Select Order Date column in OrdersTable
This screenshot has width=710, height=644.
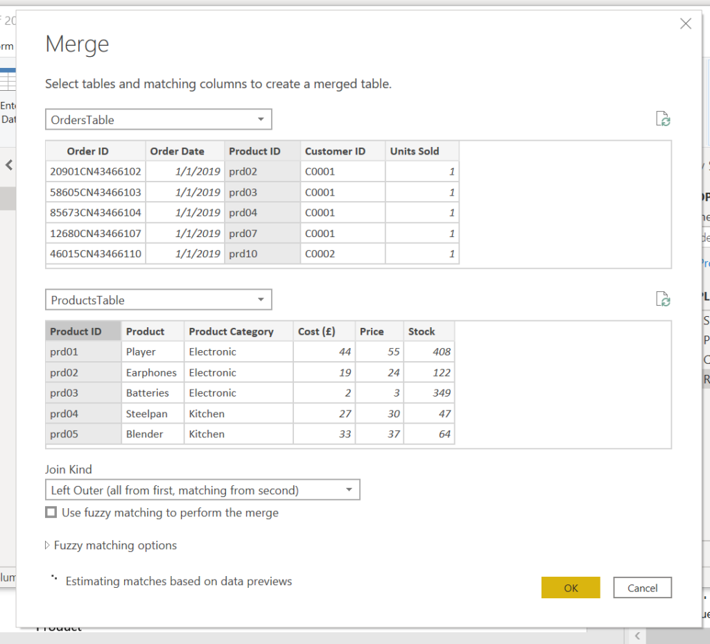click(177, 151)
